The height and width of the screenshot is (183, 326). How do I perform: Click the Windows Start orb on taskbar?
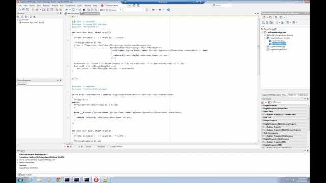pos(20,180)
